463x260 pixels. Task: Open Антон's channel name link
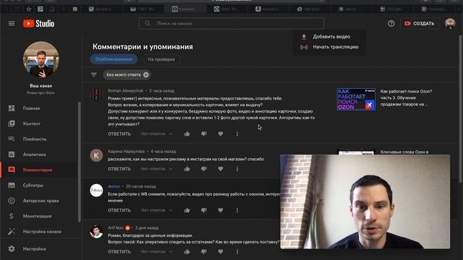point(114,186)
